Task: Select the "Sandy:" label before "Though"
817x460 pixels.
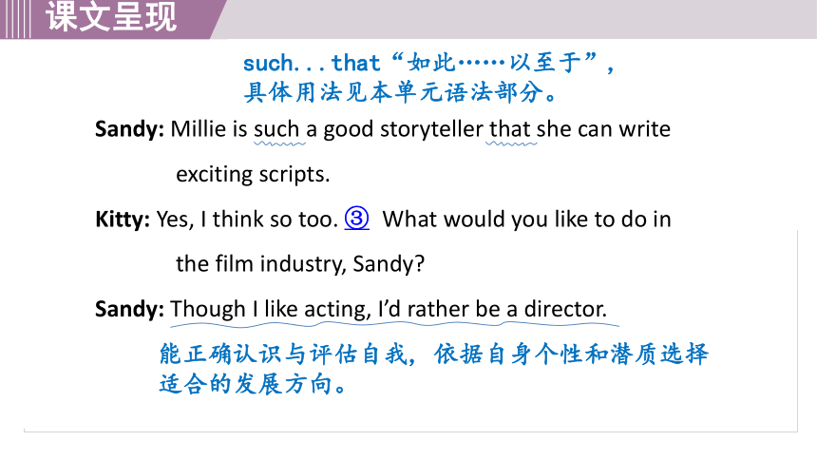Action: click(x=129, y=309)
